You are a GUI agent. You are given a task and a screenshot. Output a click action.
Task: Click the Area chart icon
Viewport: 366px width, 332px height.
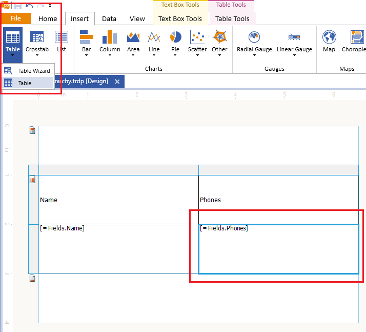tap(133, 37)
